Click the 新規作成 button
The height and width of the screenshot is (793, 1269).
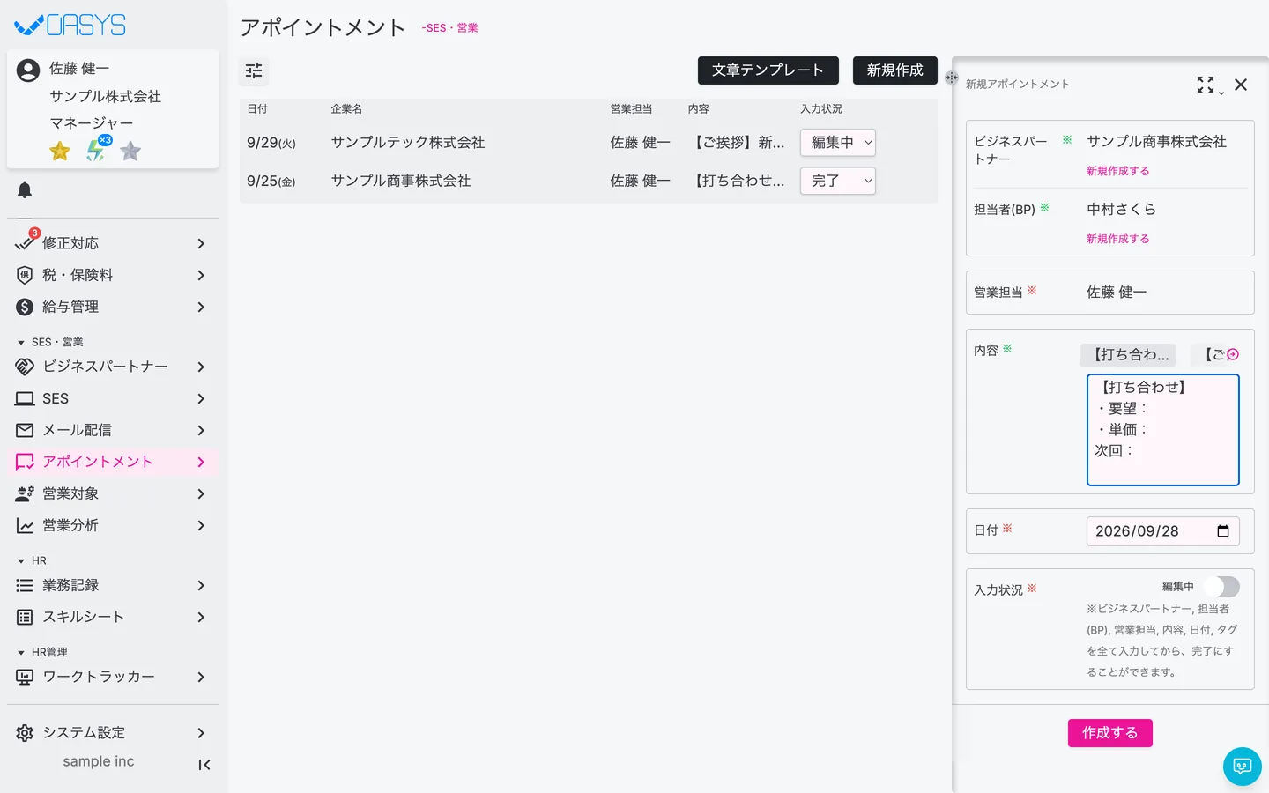tap(895, 70)
